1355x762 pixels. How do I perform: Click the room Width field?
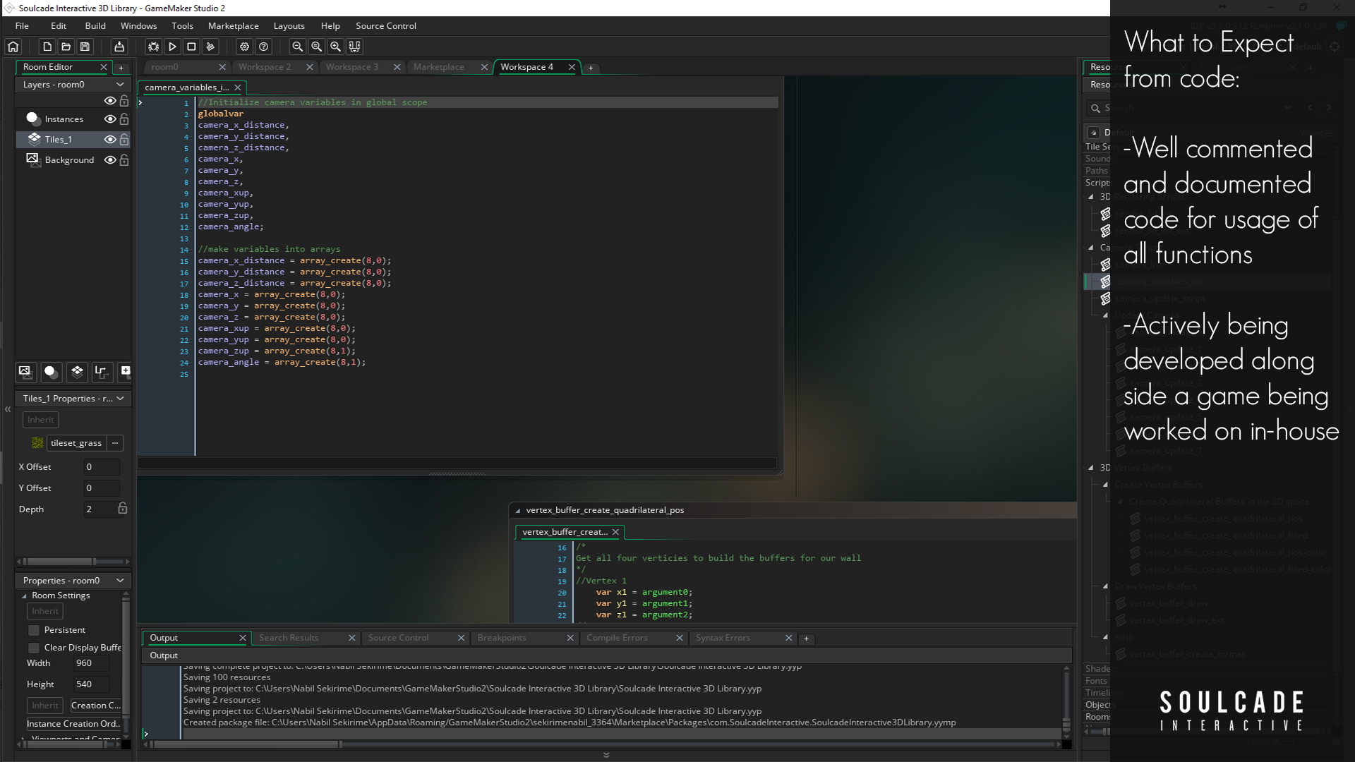pyautogui.click(x=92, y=663)
